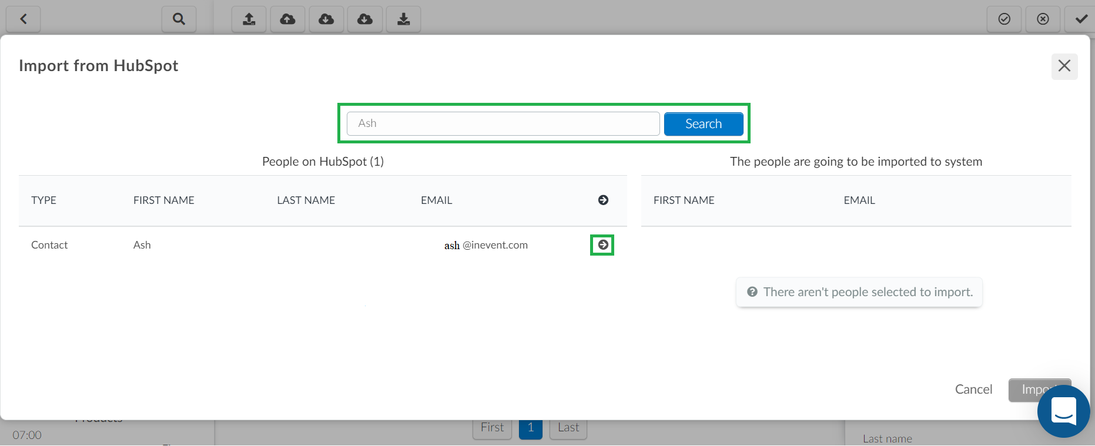Click the Ash first name cell
This screenshot has width=1095, height=446.
tap(142, 245)
